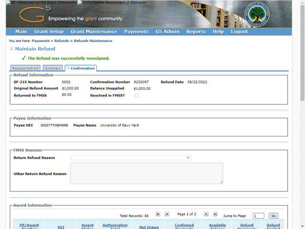Open the Payments menu
The width and height of the screenshot is (305, 229).
pos(136,31)
